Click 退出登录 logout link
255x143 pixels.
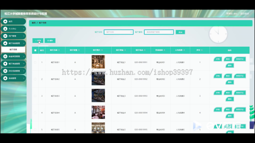245,14
